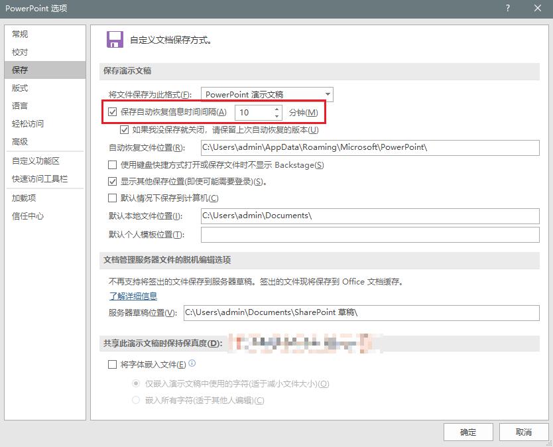Enable 默认情况下保存到计算机
Image resolution: width=553 pixels, height=447 pixels.
[x=113, y=198]
